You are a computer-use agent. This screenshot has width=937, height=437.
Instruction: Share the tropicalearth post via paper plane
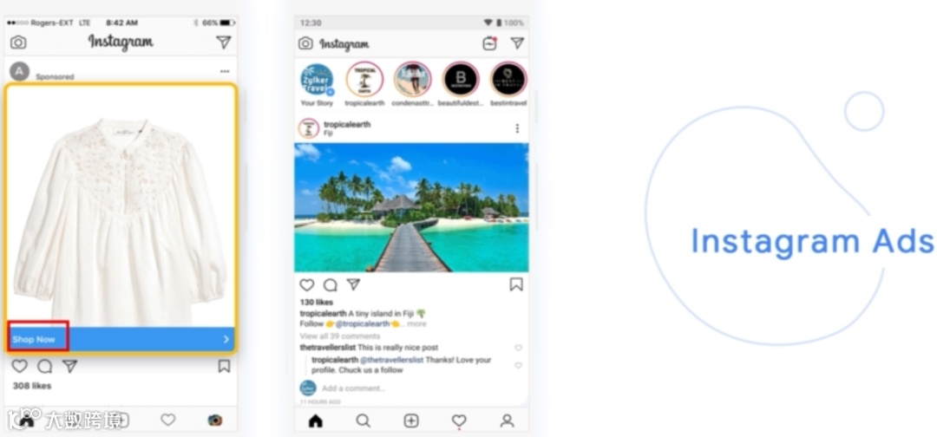click(353, 284)
